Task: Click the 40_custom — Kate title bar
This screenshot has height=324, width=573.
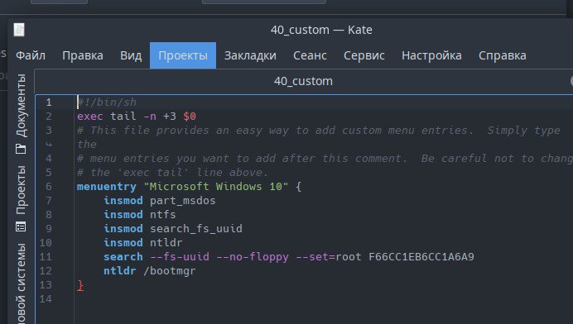Action: click(321, 30)
